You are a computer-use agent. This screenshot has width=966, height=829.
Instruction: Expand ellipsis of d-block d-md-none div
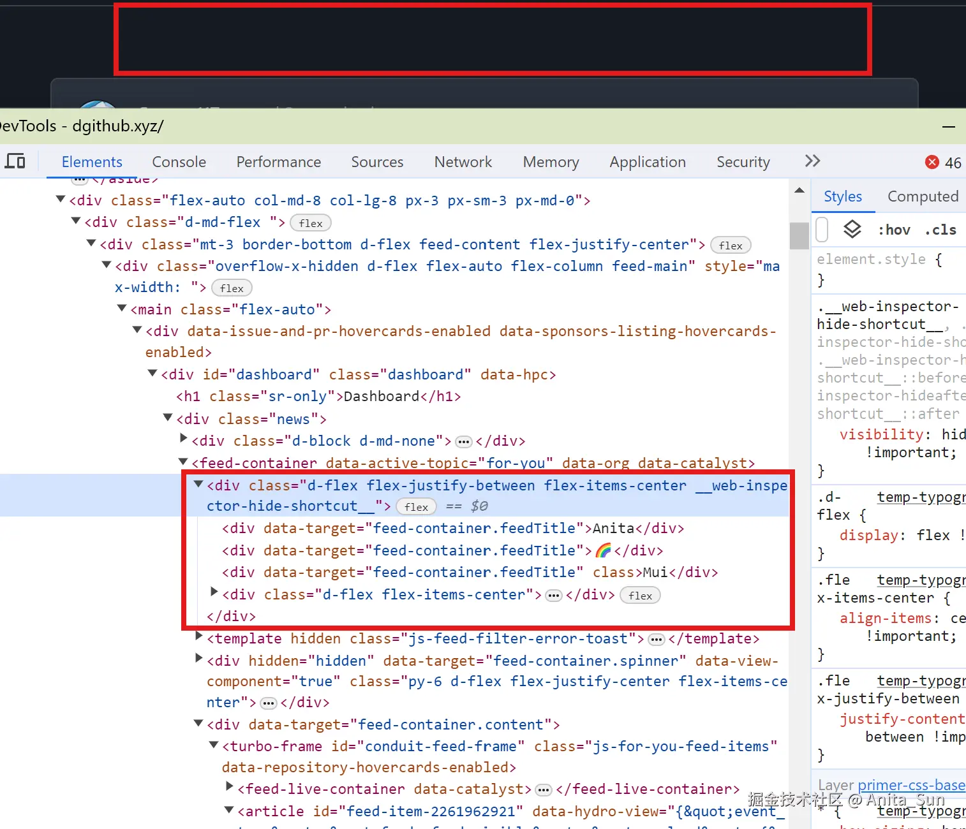point(464,442)
